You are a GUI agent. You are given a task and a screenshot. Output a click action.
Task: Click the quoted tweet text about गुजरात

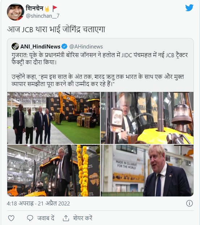pyautogui.click(x=100, y=69)
